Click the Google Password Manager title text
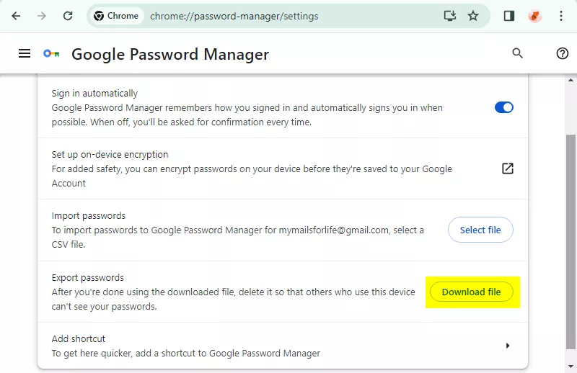 [170, 55]
